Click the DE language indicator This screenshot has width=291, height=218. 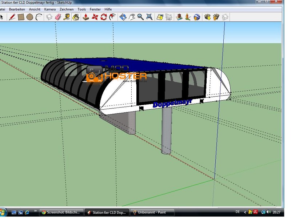(238, 212)
